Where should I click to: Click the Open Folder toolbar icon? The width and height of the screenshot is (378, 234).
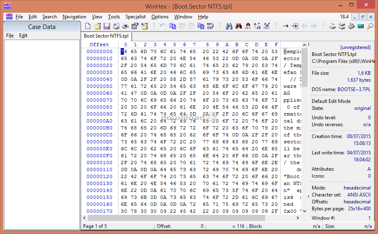144,26
